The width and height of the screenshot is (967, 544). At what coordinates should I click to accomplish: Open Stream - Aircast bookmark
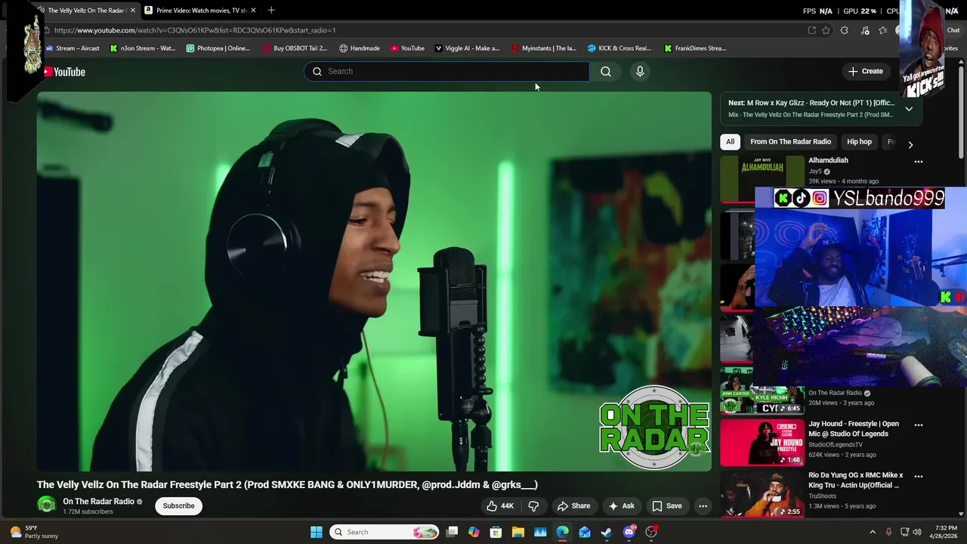[72, 48]
